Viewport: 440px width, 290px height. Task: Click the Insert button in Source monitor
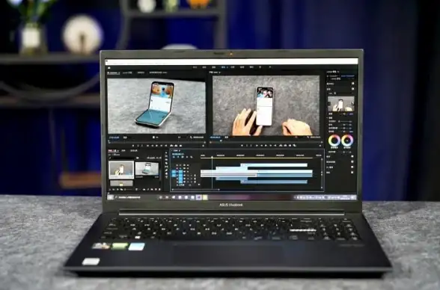(171, 146)
